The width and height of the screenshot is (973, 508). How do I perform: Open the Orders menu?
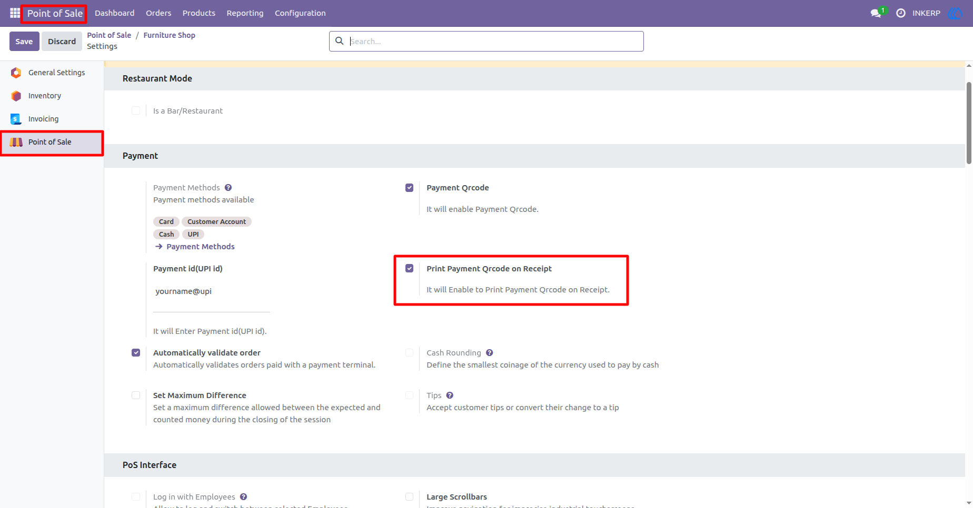click(158, 13)
